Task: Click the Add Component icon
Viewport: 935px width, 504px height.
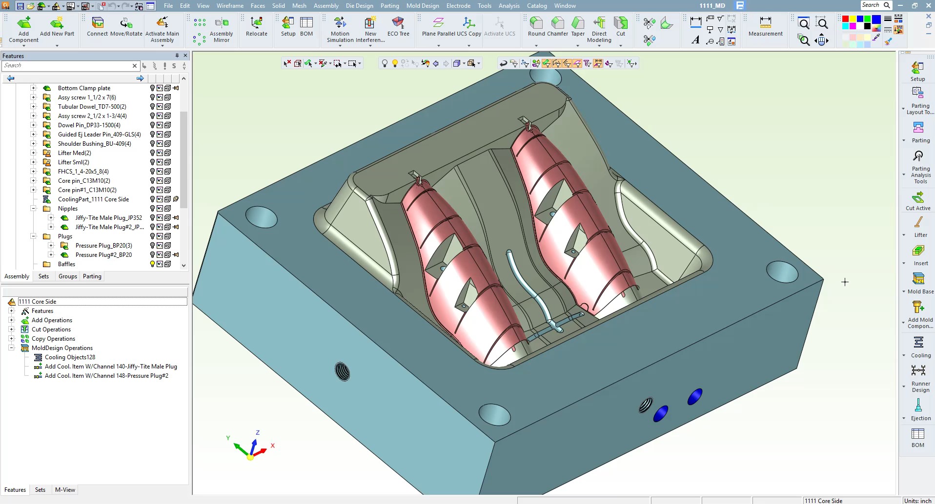Action: [23, 23]
